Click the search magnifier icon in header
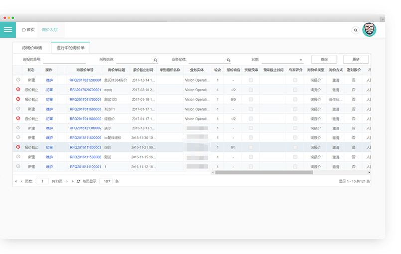This screenshot has height=254, width=401. [x=355, y=30]
